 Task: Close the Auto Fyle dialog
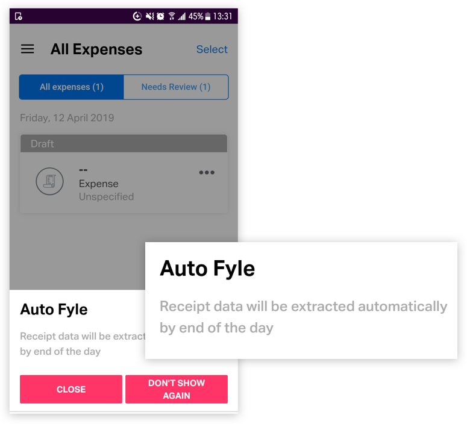71,389
